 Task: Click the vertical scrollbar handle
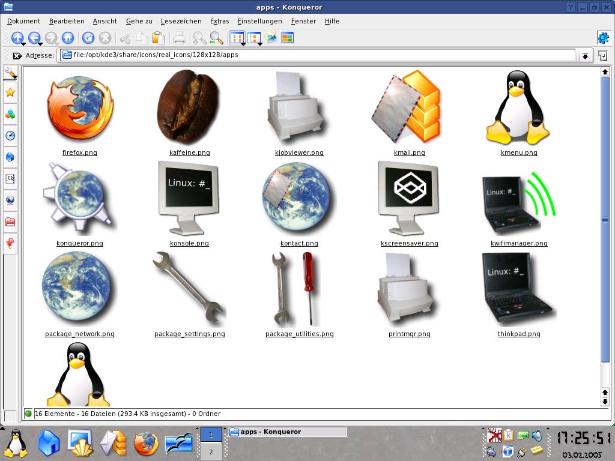pyautogui.click(x=605, y=220)
